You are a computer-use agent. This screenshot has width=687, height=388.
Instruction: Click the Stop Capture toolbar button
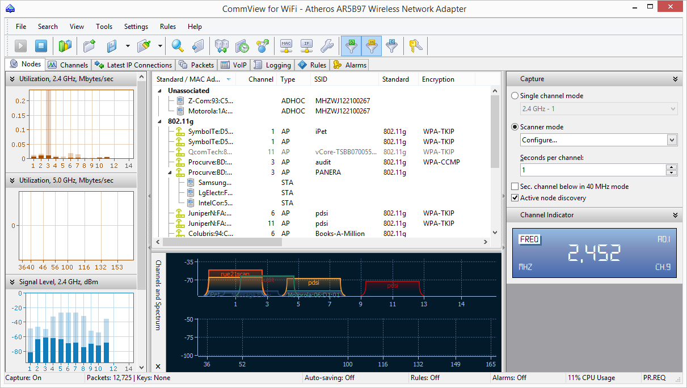[x=41, y=46]
